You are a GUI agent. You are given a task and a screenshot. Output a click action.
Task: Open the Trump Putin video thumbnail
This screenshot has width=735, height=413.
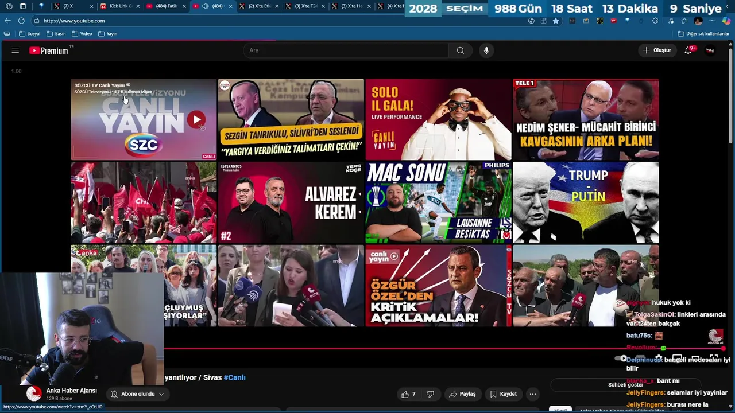[x=586, y=202]
